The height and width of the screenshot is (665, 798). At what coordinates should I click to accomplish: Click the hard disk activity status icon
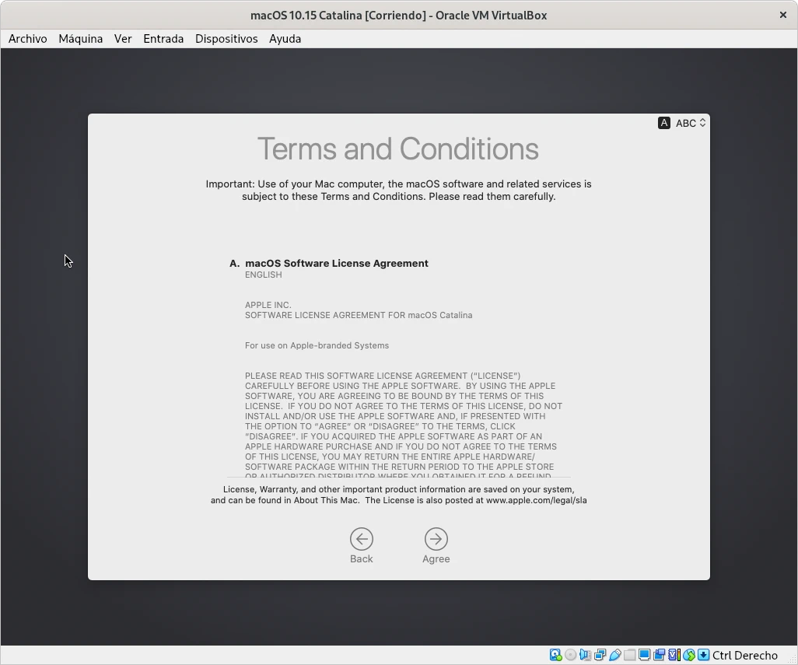[555, 655]
